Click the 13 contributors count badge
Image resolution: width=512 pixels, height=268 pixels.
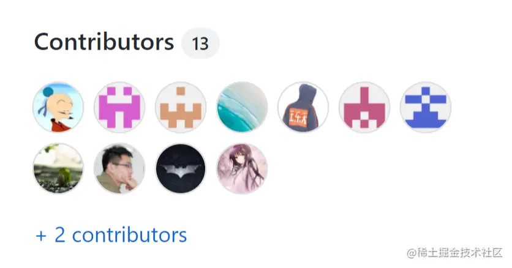click(x=200, y=43)
